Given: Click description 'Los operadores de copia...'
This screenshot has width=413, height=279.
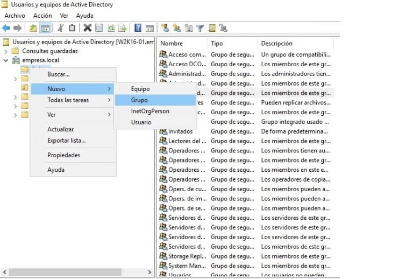Looking at the screenshot, I should (296, 179).
